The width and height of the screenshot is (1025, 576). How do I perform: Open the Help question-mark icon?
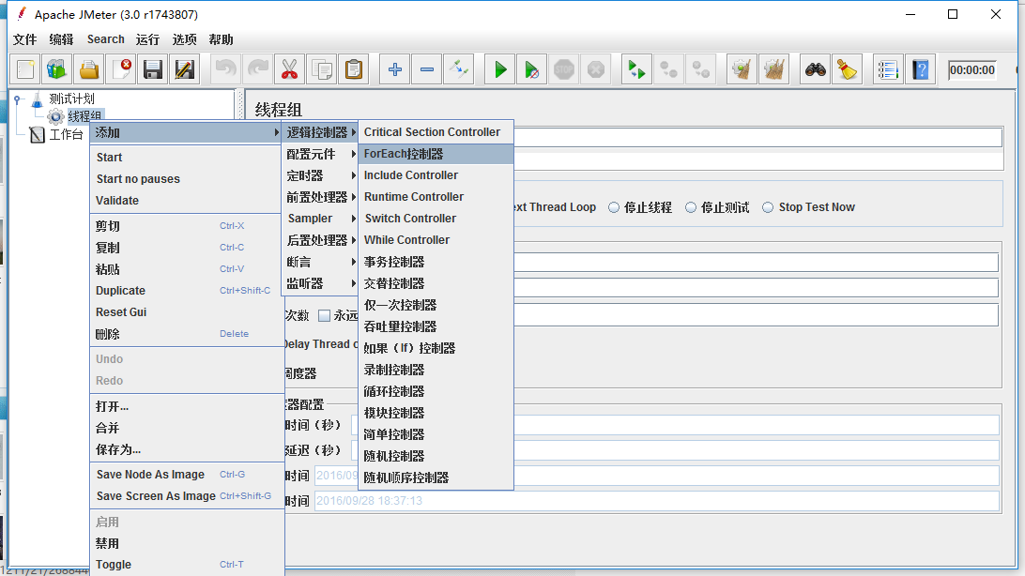pyautogui.click(x=921, y=69)
